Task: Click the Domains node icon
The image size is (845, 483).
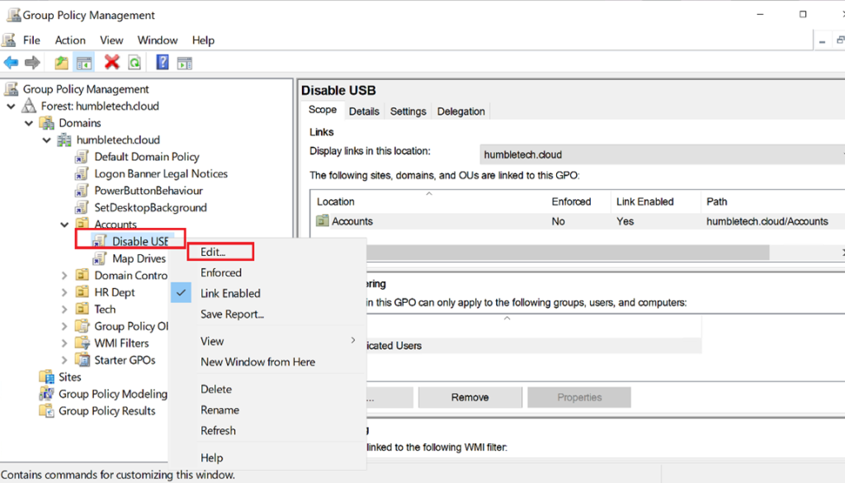Action: tap(46, 123)
